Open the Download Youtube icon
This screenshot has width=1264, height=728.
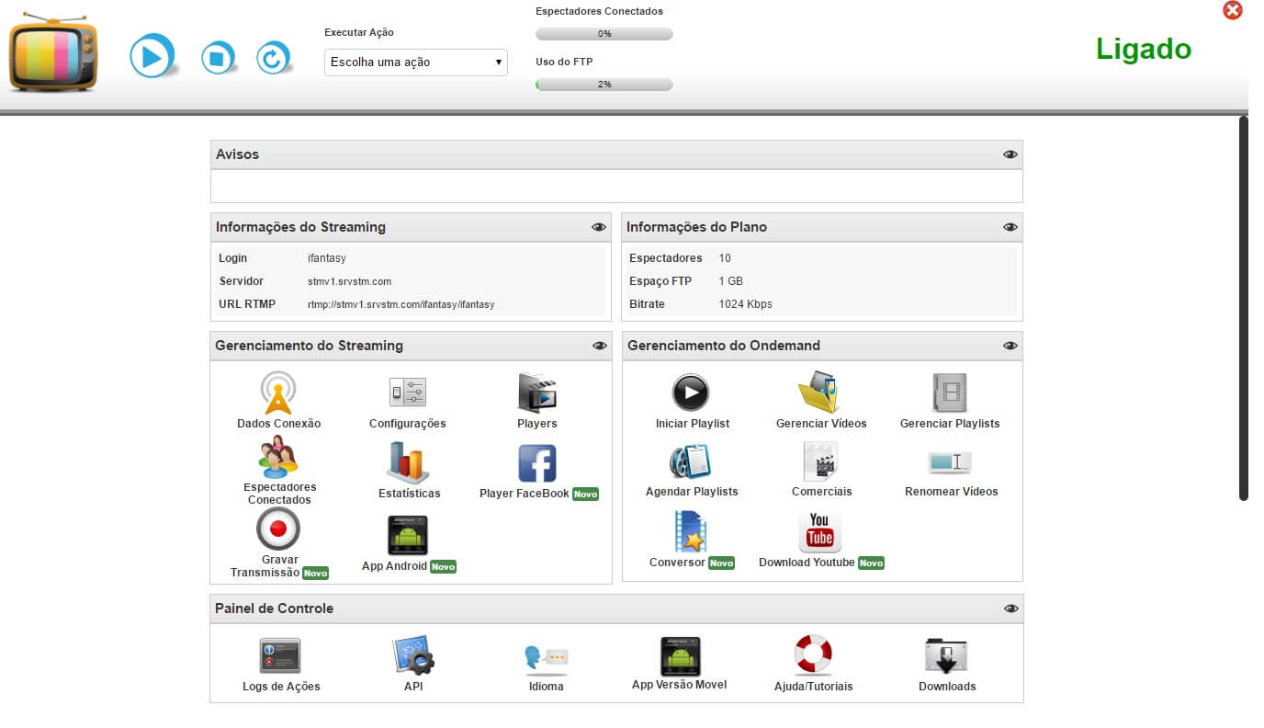(x=820, y=531)
